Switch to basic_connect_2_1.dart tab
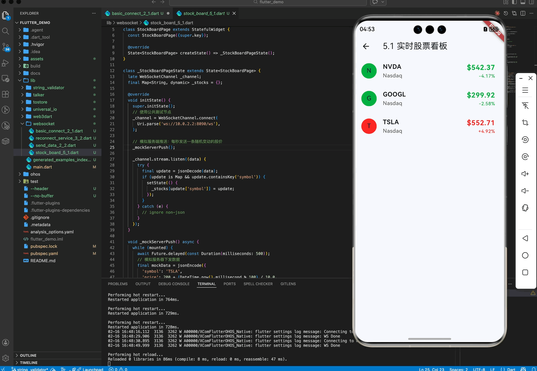This screenshot has height=371, width=537. click(x=135, y=13)
